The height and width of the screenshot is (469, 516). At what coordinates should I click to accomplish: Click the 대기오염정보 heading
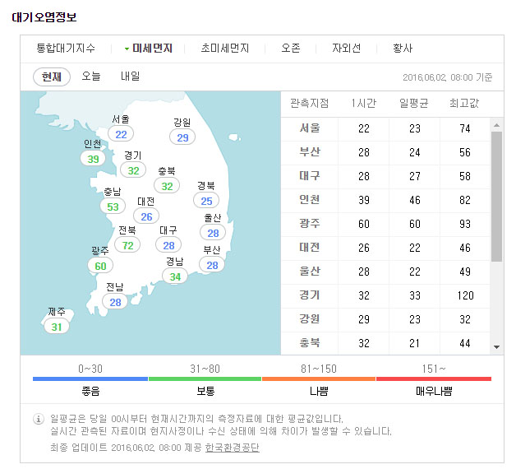(x=44, y=17)
